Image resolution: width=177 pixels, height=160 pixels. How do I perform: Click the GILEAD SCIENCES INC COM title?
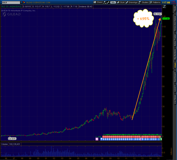[38, 2]
